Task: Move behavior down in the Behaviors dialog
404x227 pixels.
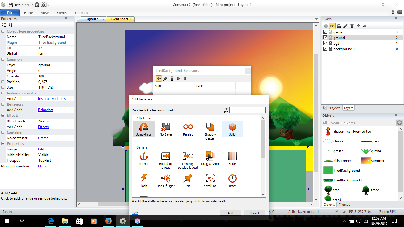Action: point(185,79)
